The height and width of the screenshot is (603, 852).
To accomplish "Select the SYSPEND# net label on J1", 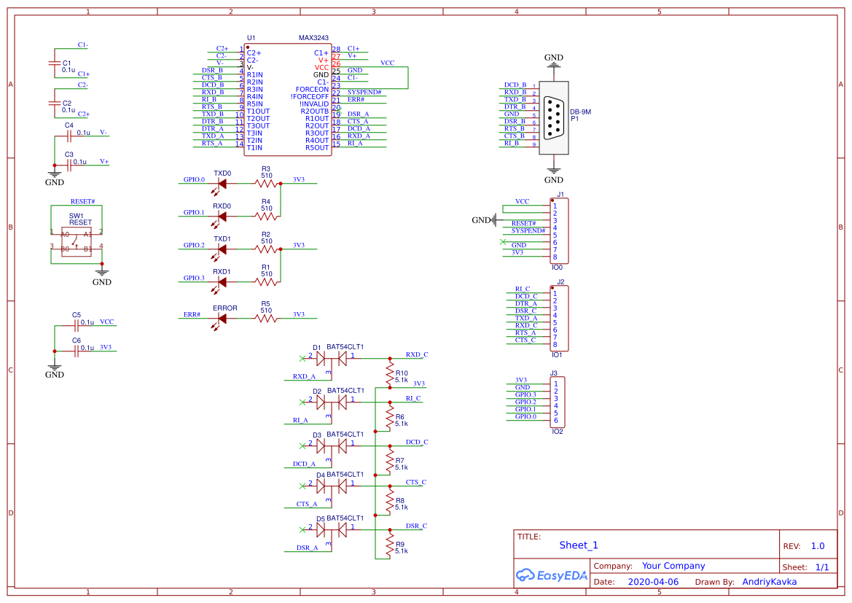I will (x=528, y=231).
